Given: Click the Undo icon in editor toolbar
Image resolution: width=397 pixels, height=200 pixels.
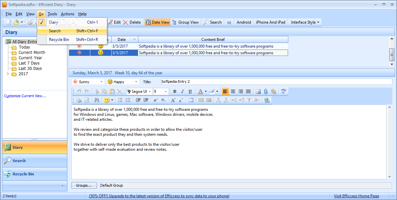Looking at the screenshot, I should [79, 92].
